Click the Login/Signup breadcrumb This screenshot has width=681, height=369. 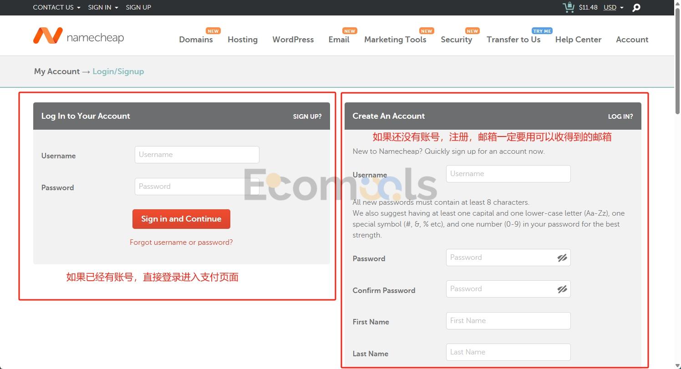click(118, 71)
